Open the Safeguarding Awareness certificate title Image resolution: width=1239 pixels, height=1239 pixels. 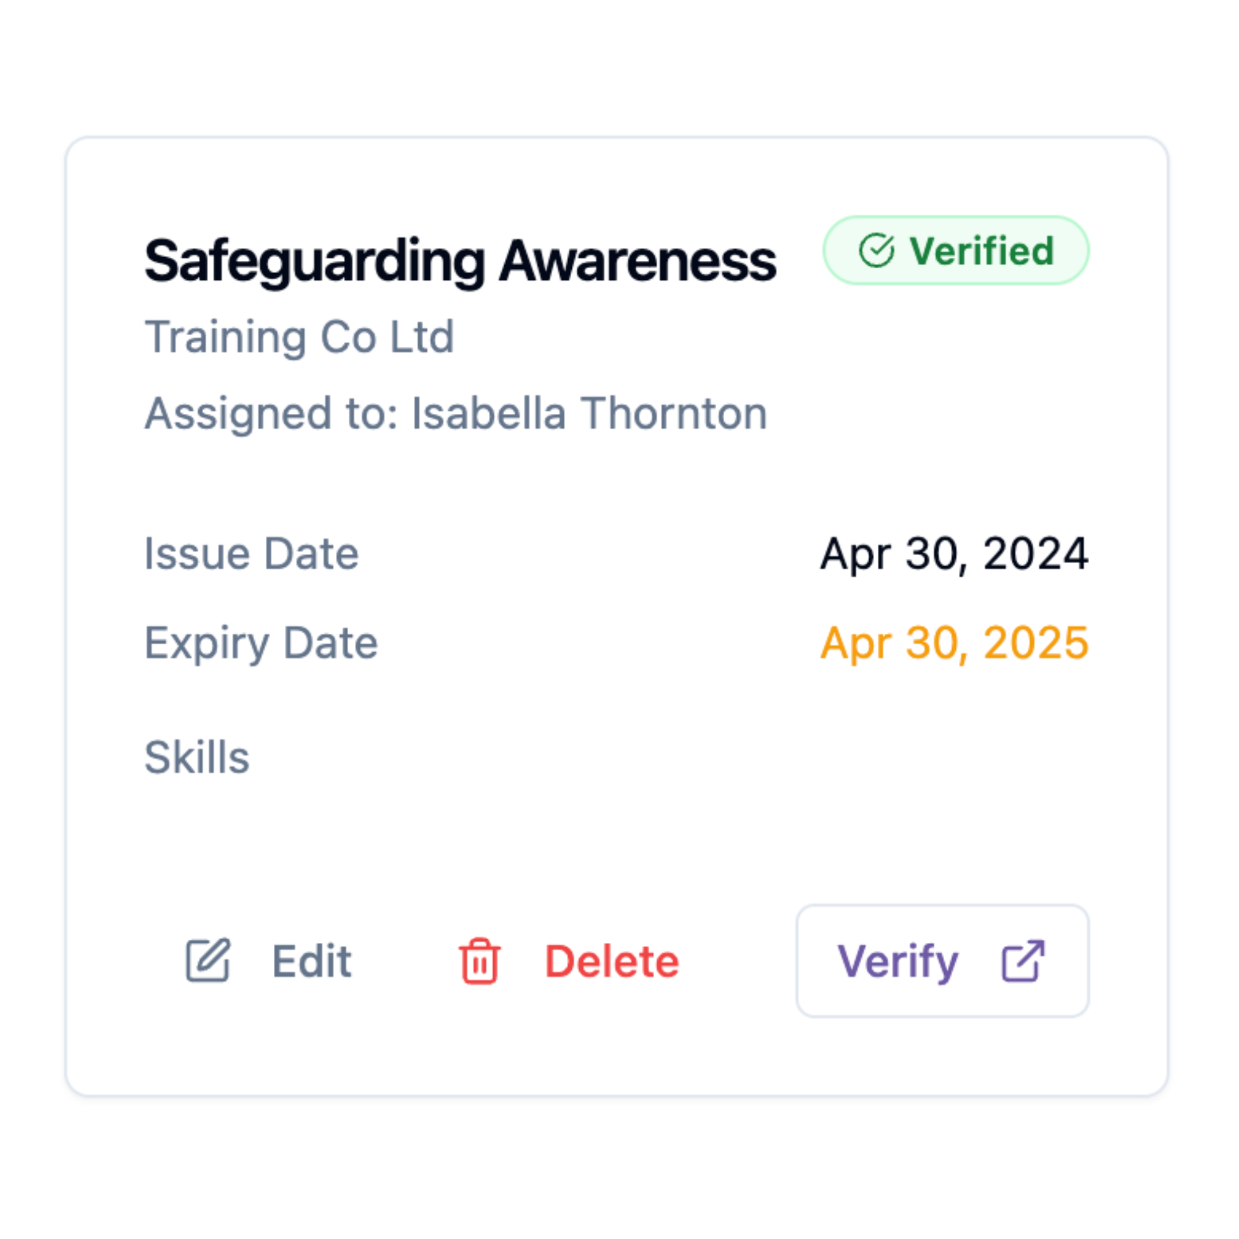click(460, 261)
